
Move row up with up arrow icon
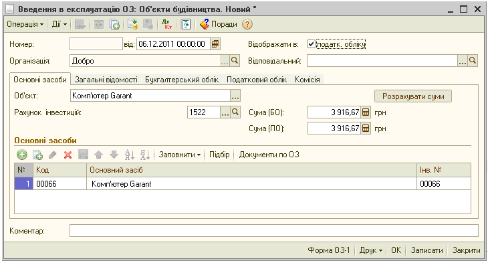pos(99,155)
